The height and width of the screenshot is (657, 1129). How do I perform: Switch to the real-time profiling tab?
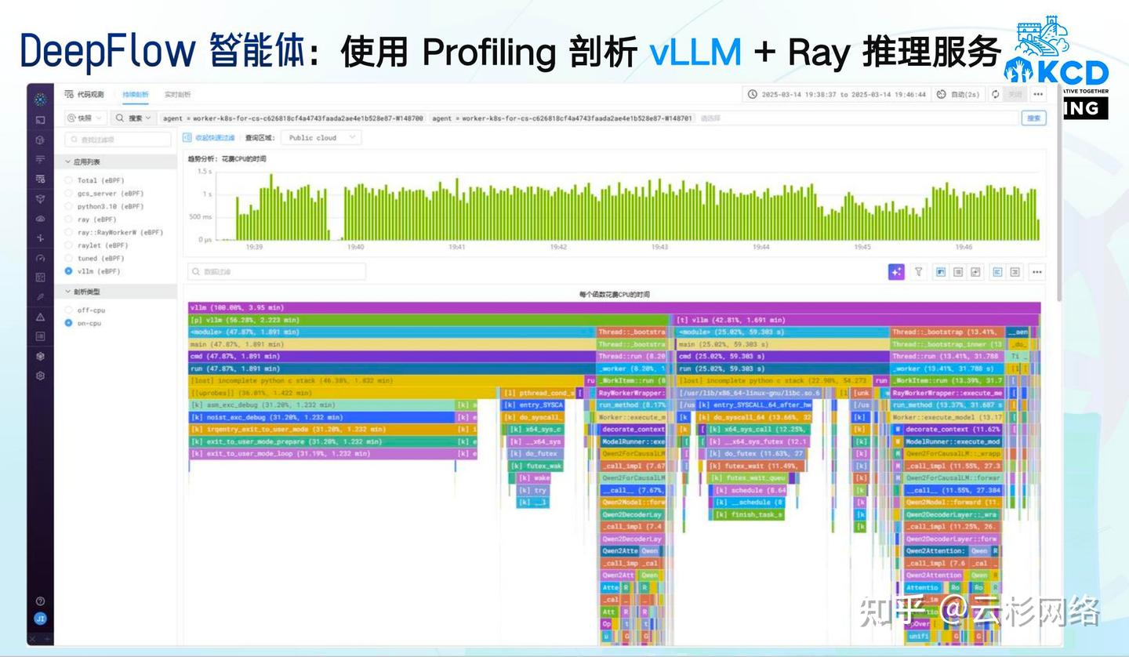(177, 94)
